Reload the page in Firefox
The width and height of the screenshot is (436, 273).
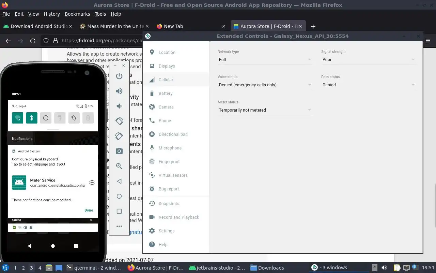[33, 41]
